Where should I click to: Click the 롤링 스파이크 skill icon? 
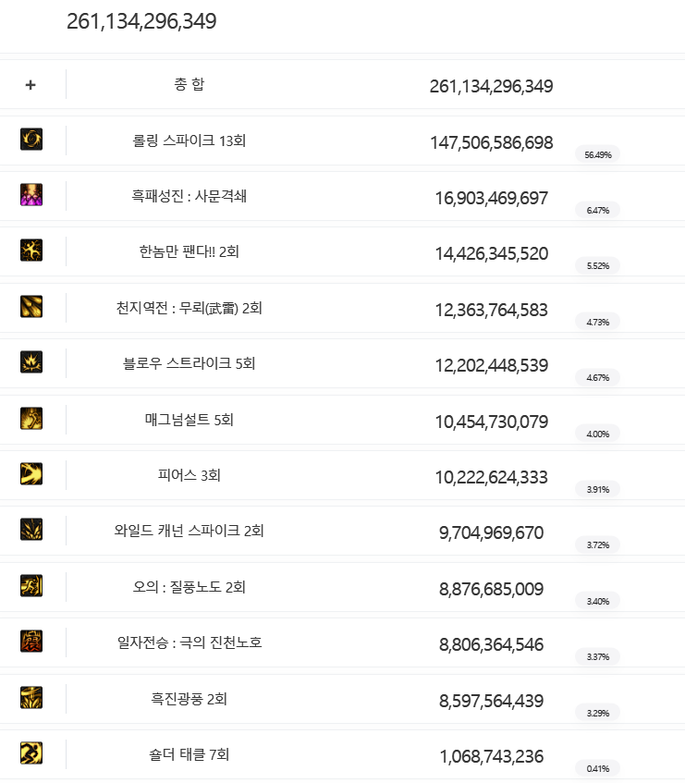[x=31, y=140]
